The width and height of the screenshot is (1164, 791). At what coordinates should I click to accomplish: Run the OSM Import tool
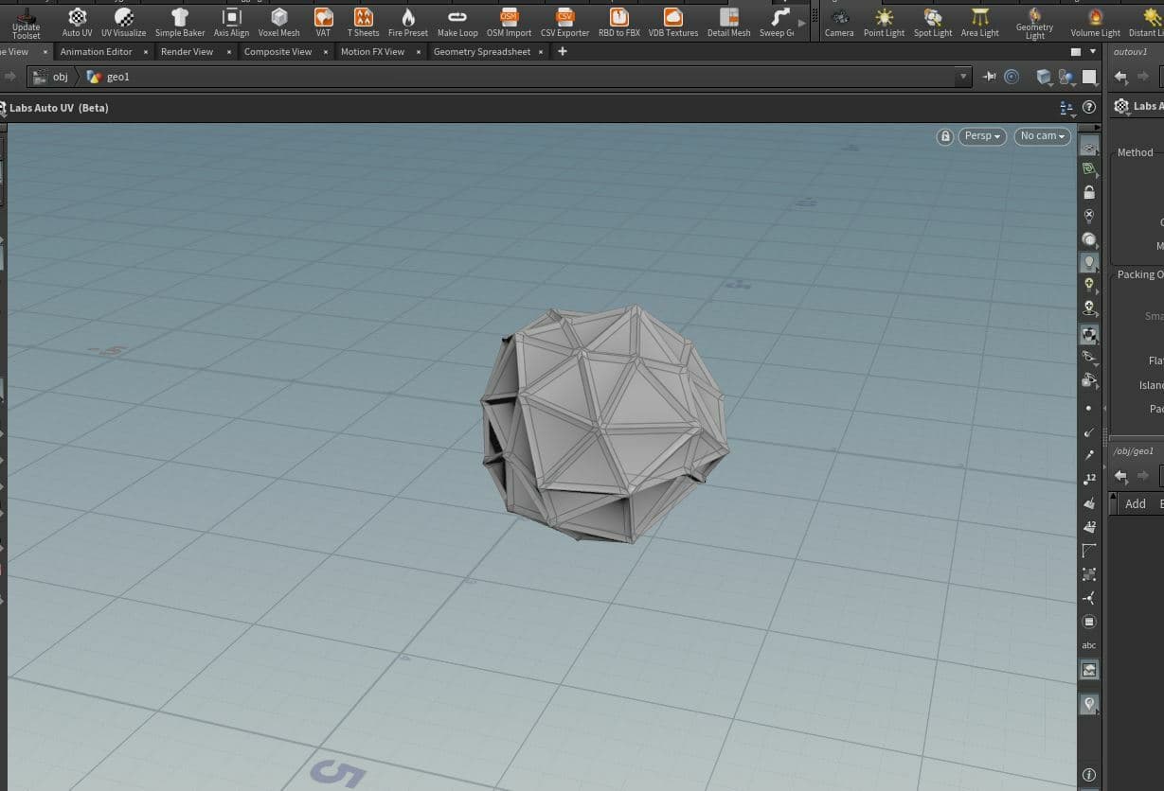[509, 23]
